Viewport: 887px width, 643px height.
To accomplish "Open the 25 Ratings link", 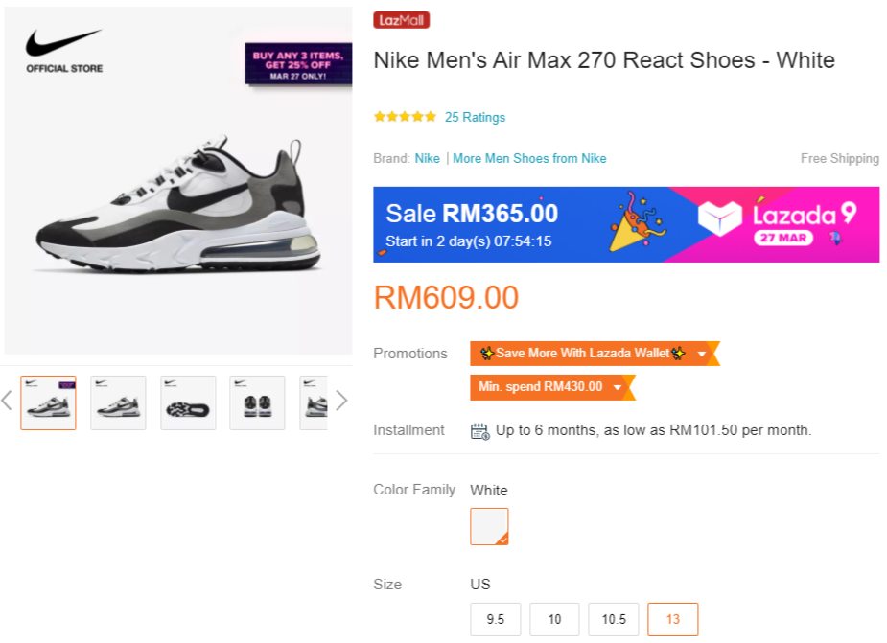I will click(475, 117).
